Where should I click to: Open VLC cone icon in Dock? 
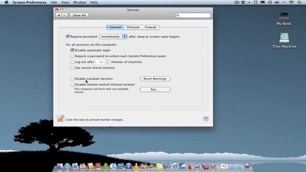coord(136,166)
